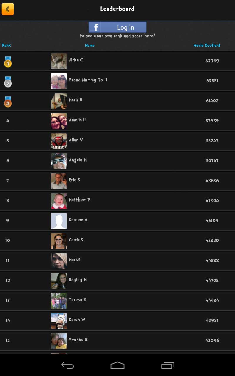The width and height of the screenshot is (235, 376).
Task: Open Allan V's Arsenal profile picture
Action: pos(59,141)
